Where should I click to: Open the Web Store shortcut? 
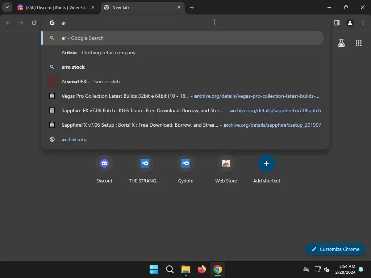tap(226, 169)
